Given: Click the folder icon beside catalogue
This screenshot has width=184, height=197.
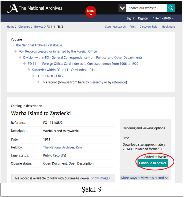Looking at the screenshot, I should pyautogui.click(x=12, y=45).
